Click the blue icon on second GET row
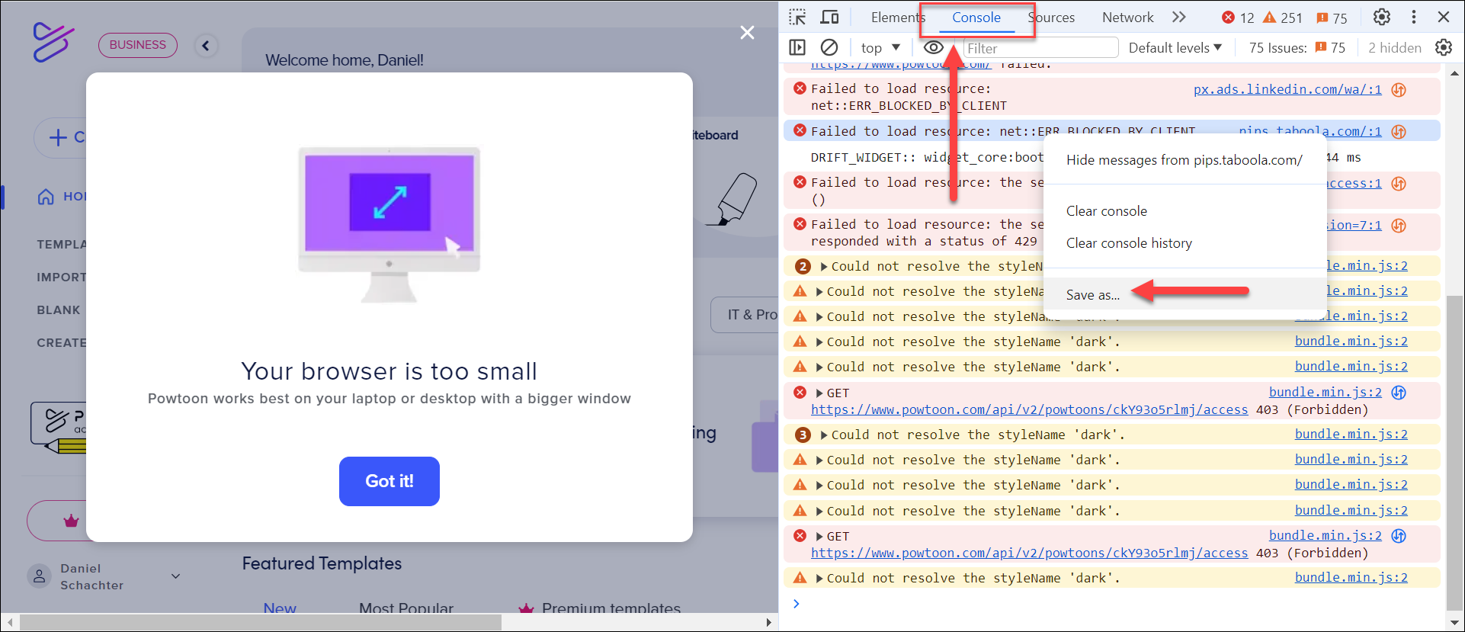 [1399, 536]
